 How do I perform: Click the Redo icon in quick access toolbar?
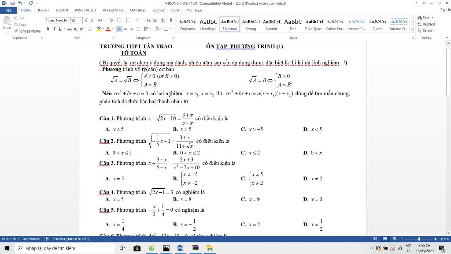[31, 3]
